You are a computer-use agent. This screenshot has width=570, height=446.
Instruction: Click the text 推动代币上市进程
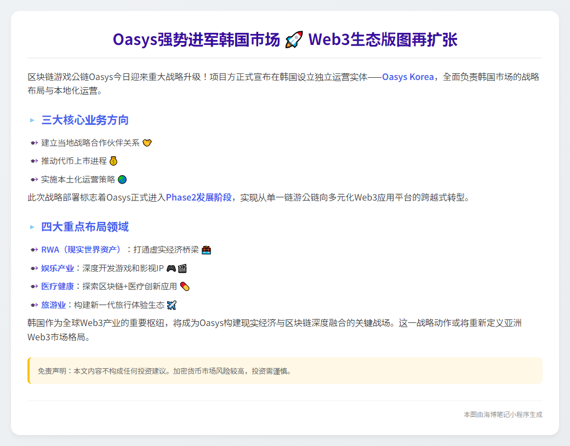coord(74,161)
